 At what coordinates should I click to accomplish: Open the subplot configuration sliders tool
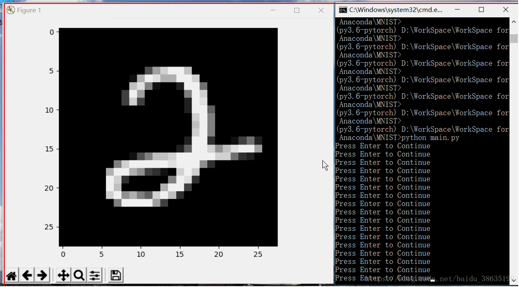coord(94,275)
